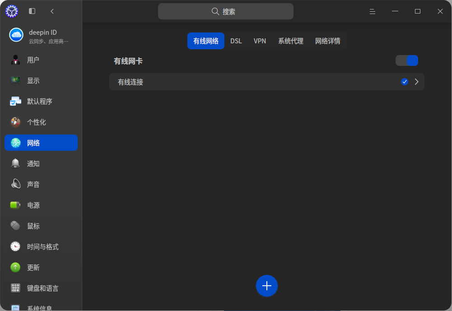Click the 显示 display icon in sidebar
This screenshot has height=311, width=452.
(x=15, y=81)
